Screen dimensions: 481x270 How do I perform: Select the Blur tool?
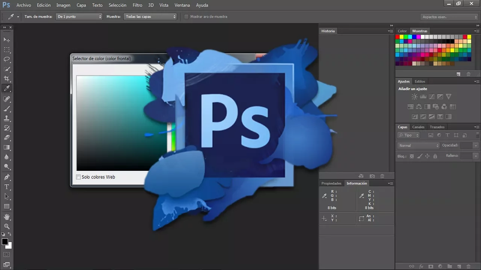tap(7, 157)
